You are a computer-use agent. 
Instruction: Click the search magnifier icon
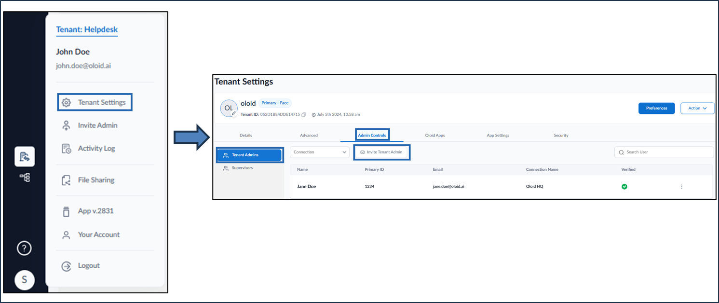pyautogui.click(x=621, y=152)
